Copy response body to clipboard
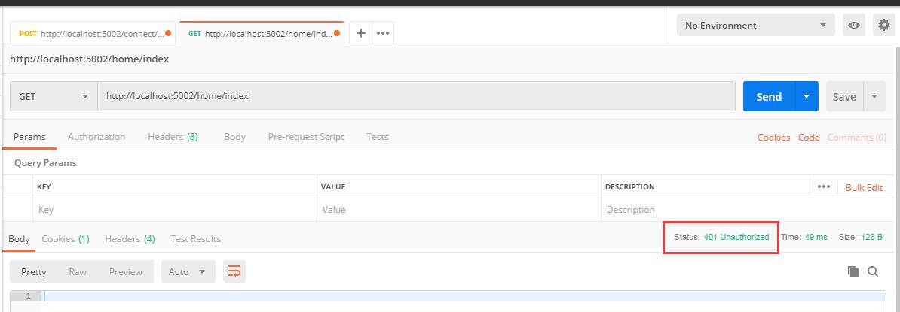 pyautogui.click(x=853, y=271)
